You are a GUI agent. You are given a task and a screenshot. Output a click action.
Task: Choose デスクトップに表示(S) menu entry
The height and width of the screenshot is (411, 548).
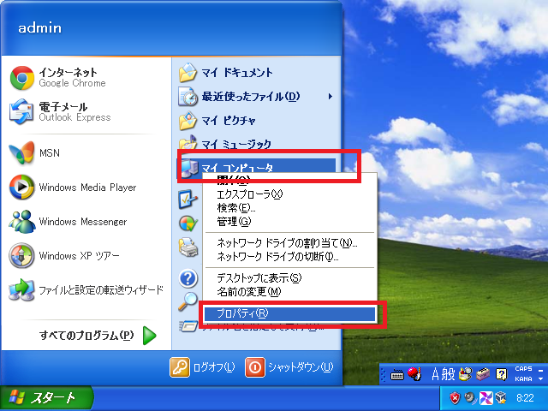click(289, 278)
